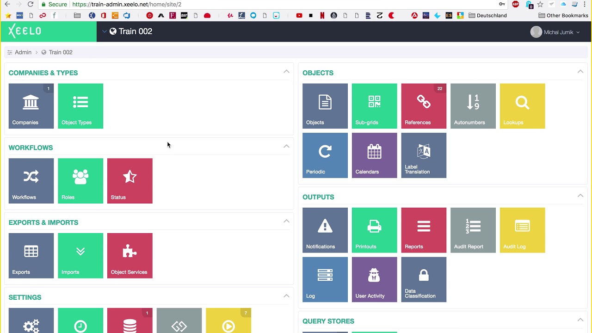The height and width of the screenshot is (333, 592).
Task: Click the Netflix bookmark icon
Action: point(322,15)
